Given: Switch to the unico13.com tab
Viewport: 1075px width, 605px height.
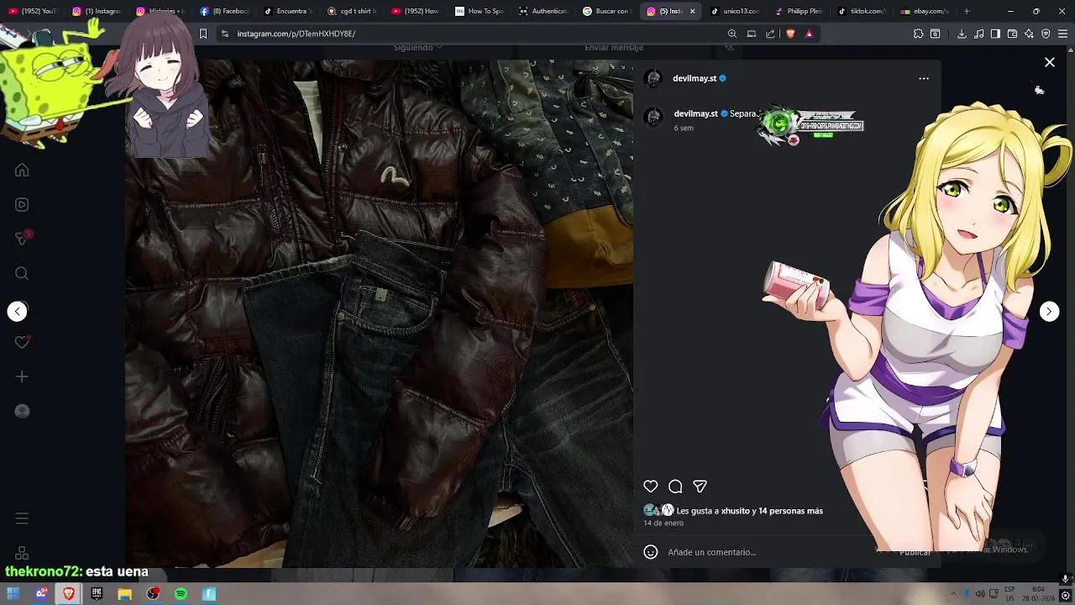Looking at the screenshot, I should tap(734, 11).
